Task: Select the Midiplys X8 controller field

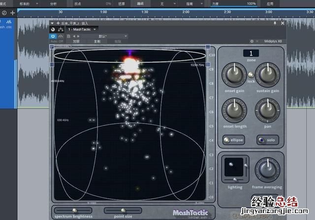Action: (273, 41)
